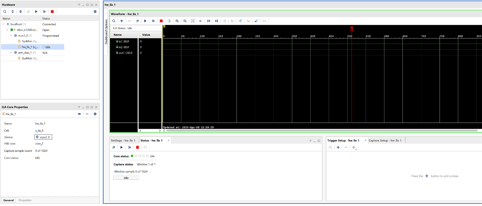
Task: Run trigger immediate in Waveform toolbar
Action: click(153, 21)
